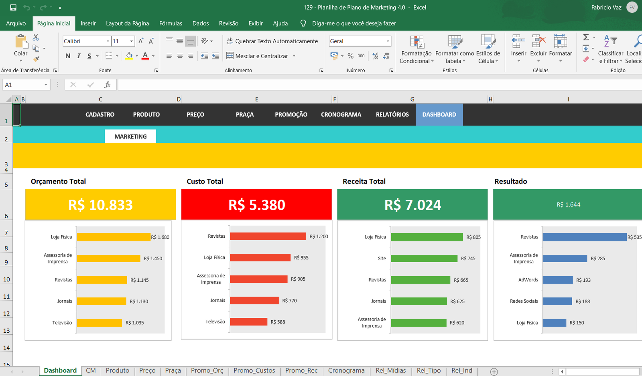Click the Clear eraser icon
The image size is (642, 376).
click(x=586, y=59)
